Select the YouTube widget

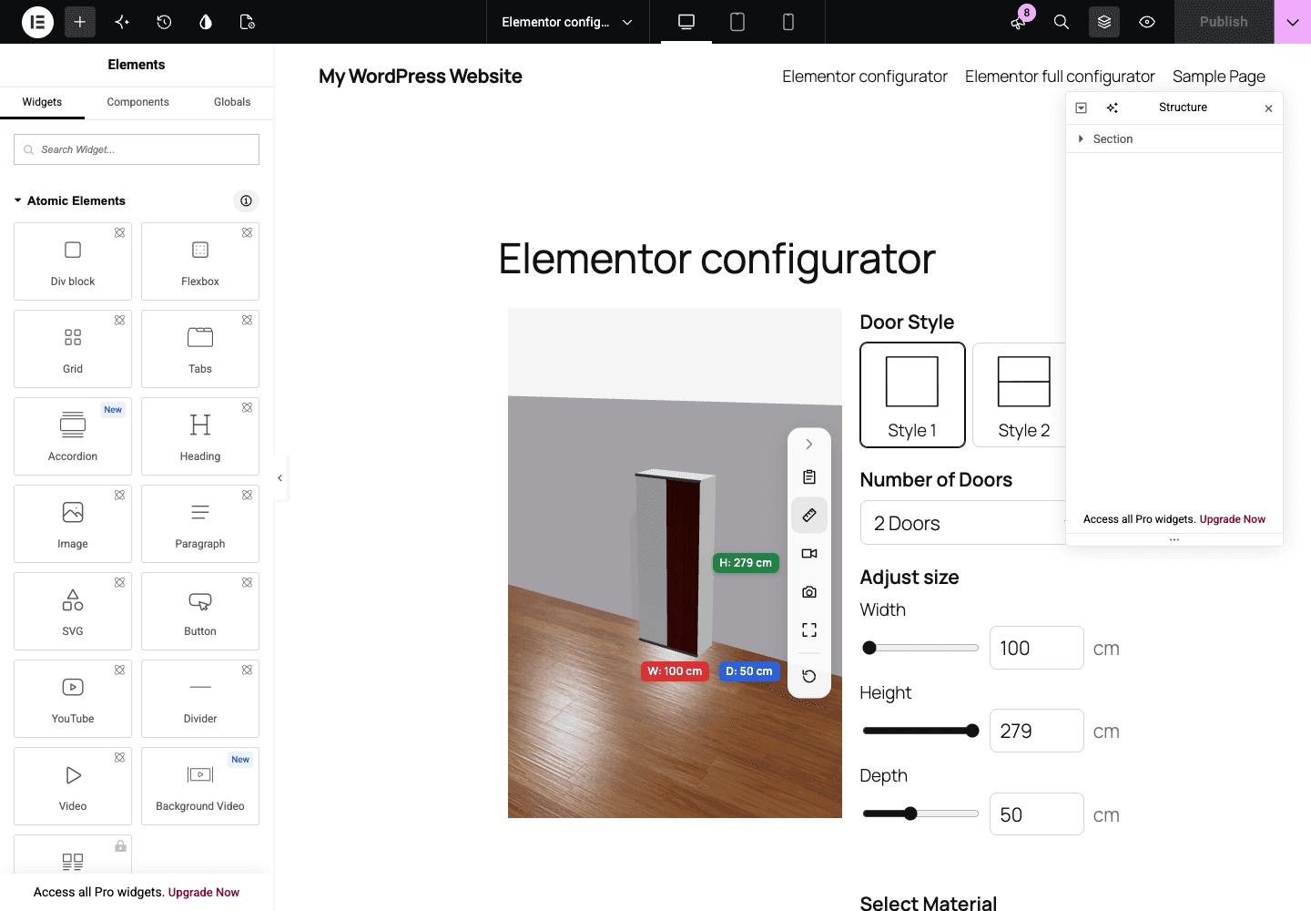[x=73, y=699]
